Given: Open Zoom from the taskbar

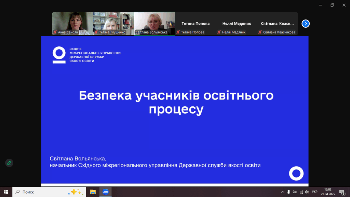Looking at the screenshot, I should pos(106,192).
